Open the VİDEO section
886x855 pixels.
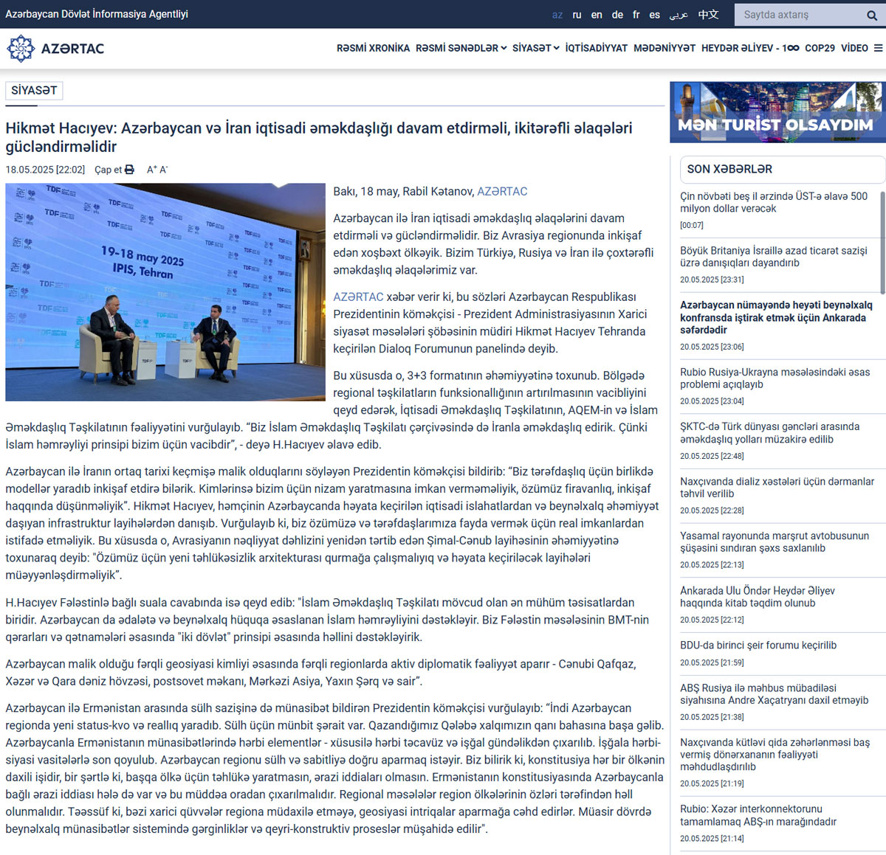[854, 48]
